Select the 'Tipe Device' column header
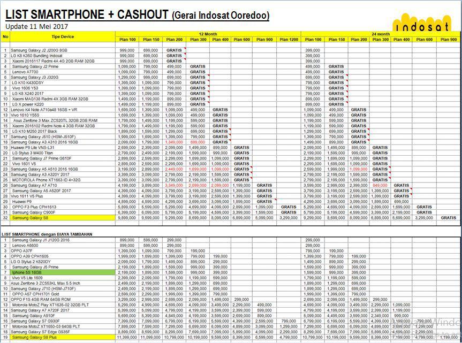This screenshot has width=462, height=343. 63,36
